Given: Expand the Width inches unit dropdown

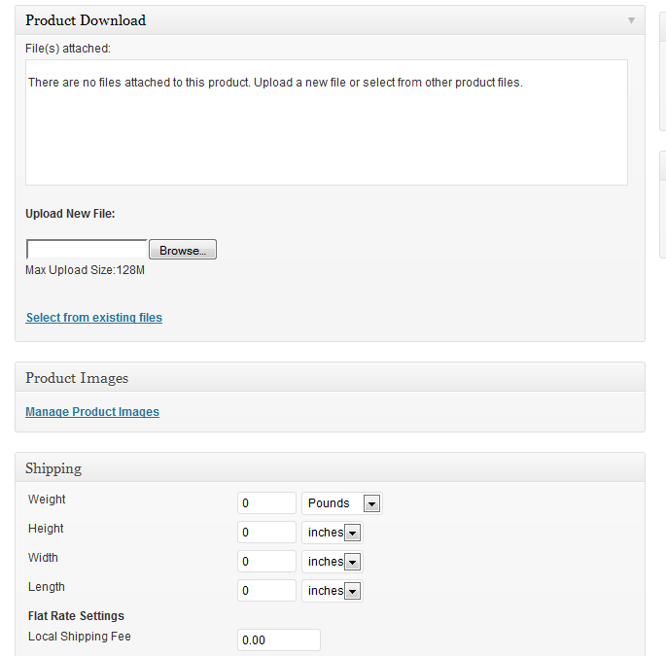Looking at the screenshot, I should click(333, 562).
